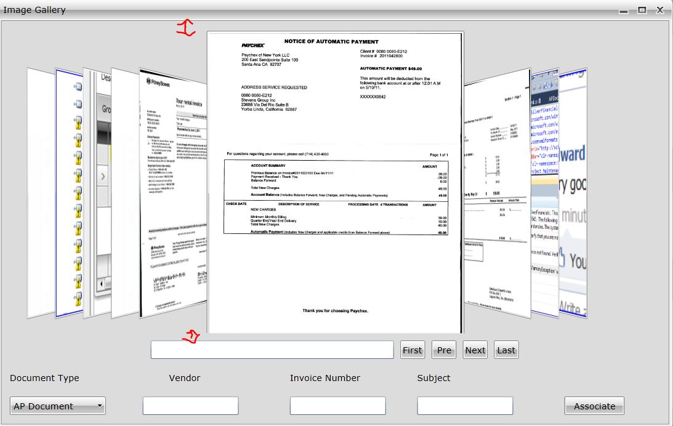The width and height of the screenshot is (673, 426).
Task: Focus the Invoice Number input field
Action: [338, 406]
